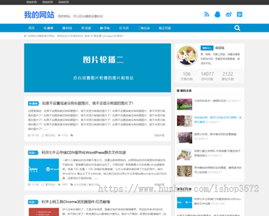Screen dimensions: 269x216
Task: Click the 目录 tag before 利用七牛云存储 title
Action: coord(33,153)
